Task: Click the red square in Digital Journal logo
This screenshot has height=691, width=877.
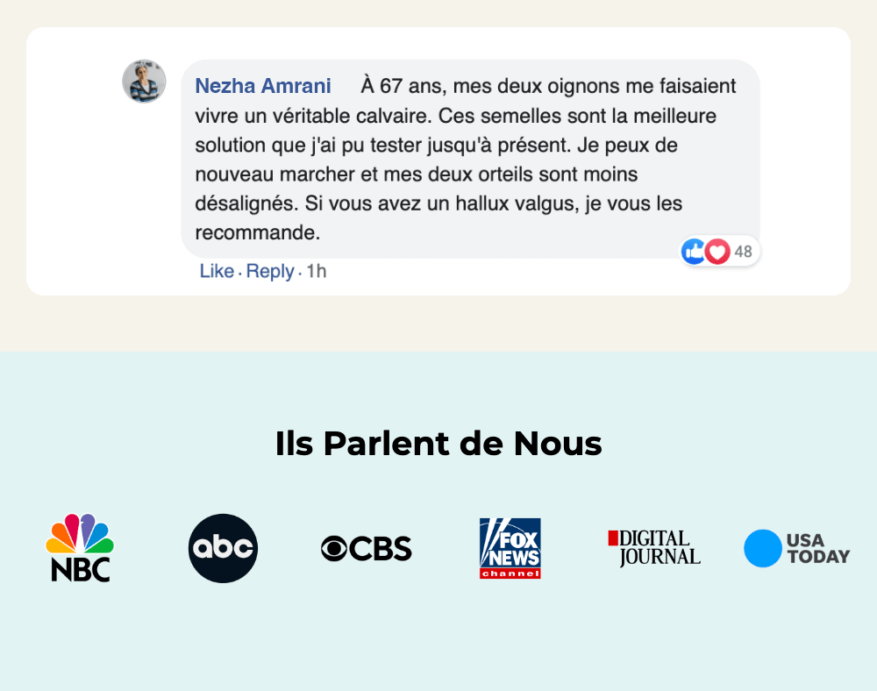Action: point(613,538)
